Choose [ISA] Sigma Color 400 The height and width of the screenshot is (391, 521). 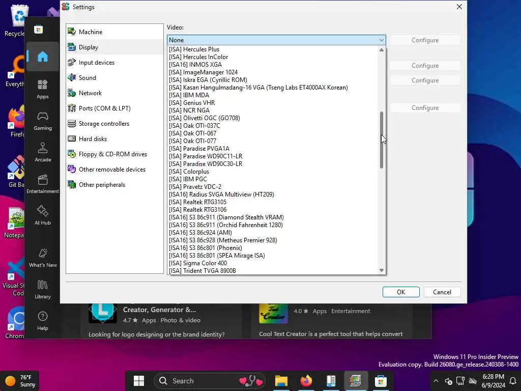click(273, 263)
